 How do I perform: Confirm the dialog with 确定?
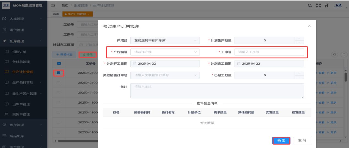[281, 141]
